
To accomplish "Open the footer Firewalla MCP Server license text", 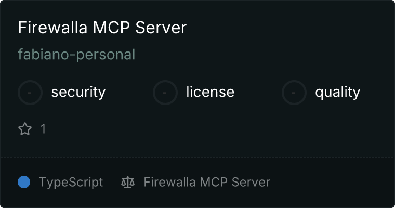I will [x=207, y=182].
